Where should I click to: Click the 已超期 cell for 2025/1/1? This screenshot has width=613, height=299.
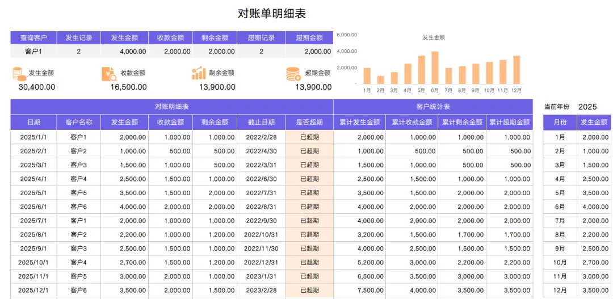pyautogui.click(x=310, y=137)
